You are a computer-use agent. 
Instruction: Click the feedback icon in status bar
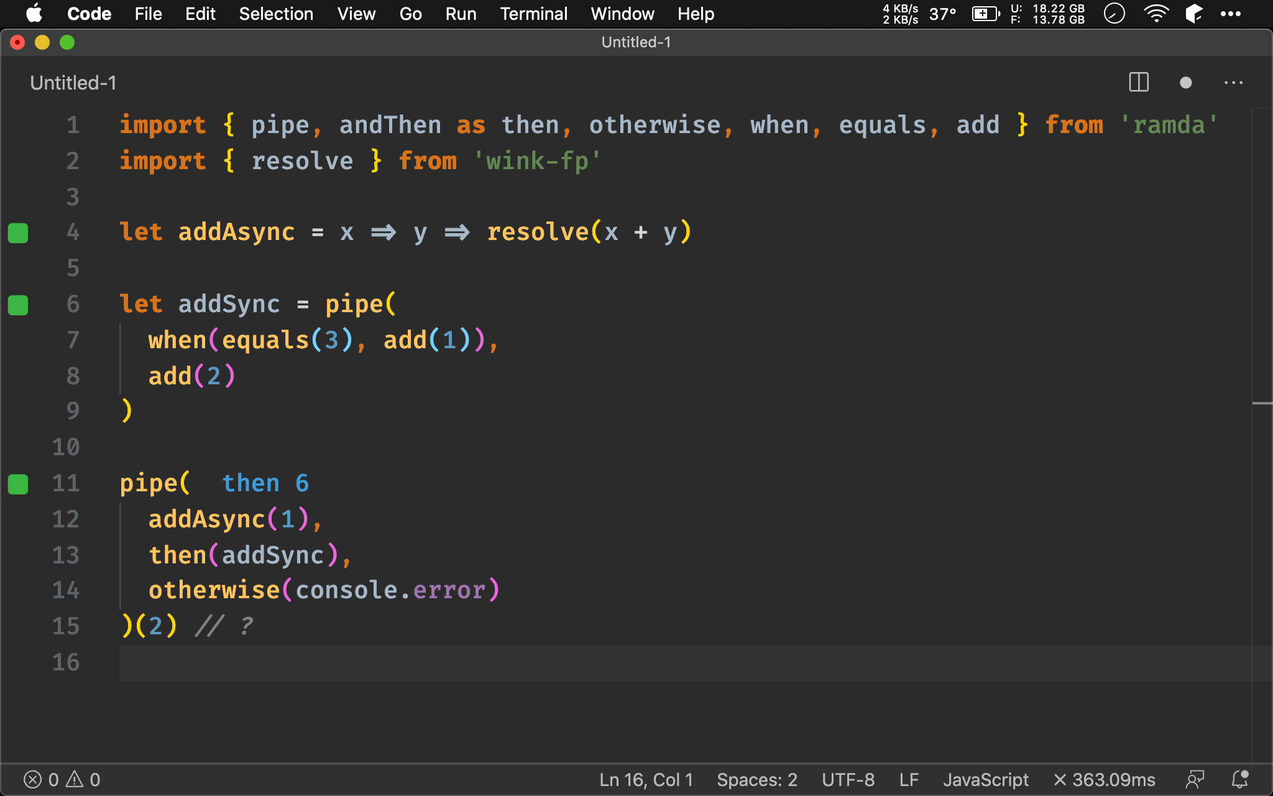coord(1195,779)
